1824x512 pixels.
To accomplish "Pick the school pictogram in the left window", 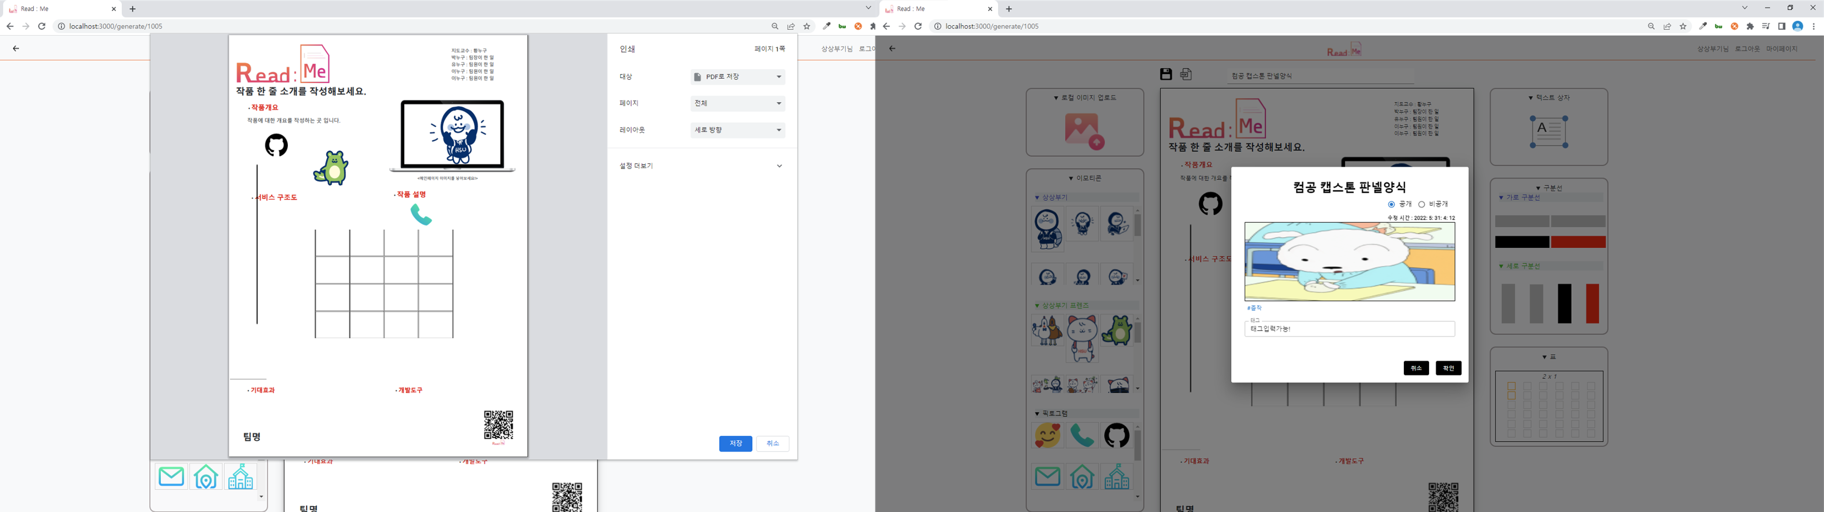I will pos(241,477).
